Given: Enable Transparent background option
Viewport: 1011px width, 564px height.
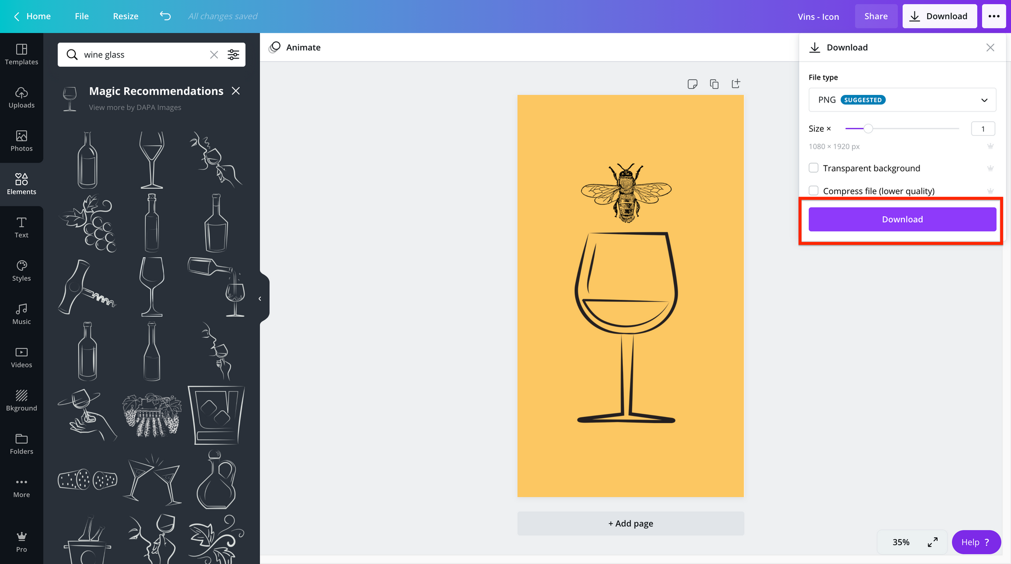Looking at the screenshot, I should point(813,168).
